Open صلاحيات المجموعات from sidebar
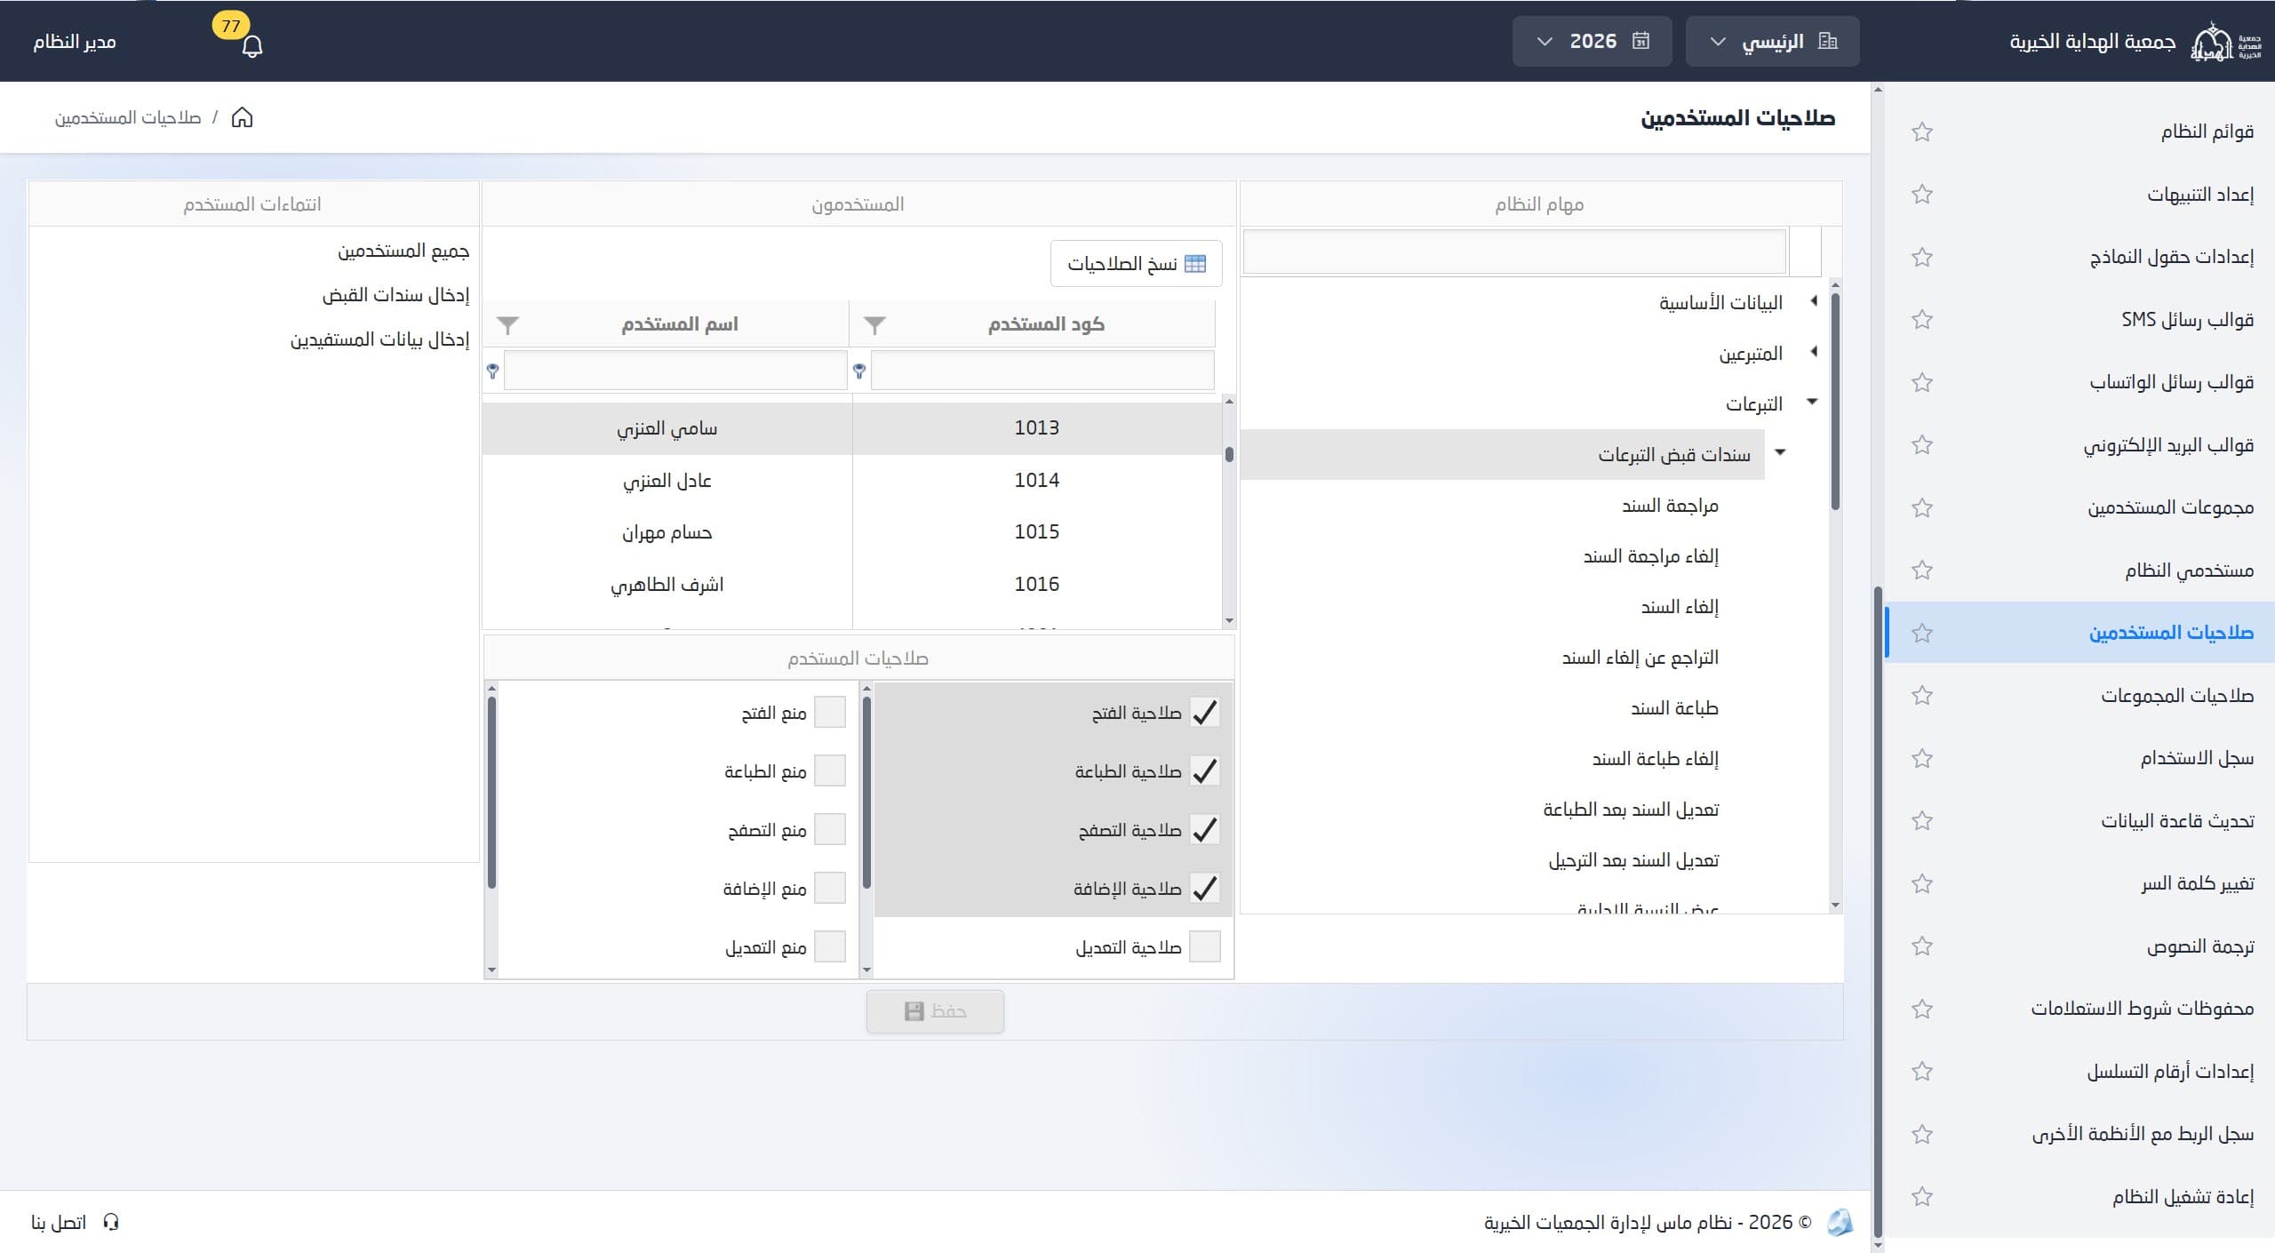This screenshot has height=1253, width=2275. 2177,695
